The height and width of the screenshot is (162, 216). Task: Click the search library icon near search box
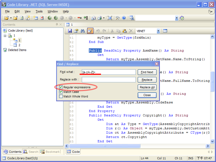(x=132, y=18)
